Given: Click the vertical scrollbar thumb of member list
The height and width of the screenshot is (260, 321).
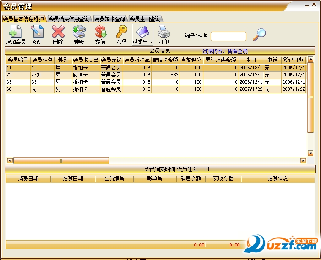Looking at the screenshot, I should (310, 97).
